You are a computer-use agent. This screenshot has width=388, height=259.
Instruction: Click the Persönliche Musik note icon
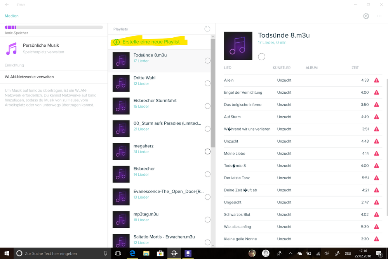pyautogui.click(x=12, y=49)
